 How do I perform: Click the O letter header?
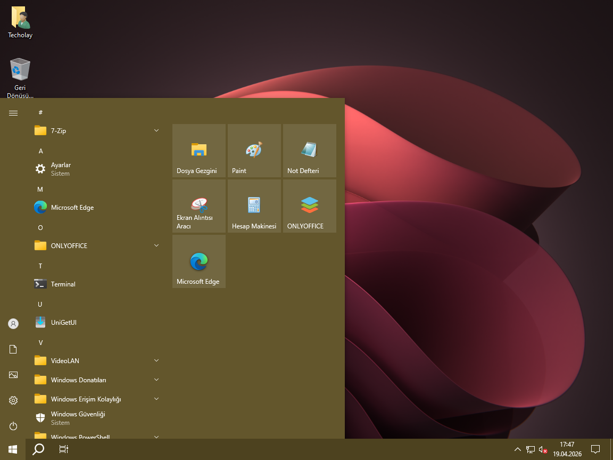click(40, 228)
